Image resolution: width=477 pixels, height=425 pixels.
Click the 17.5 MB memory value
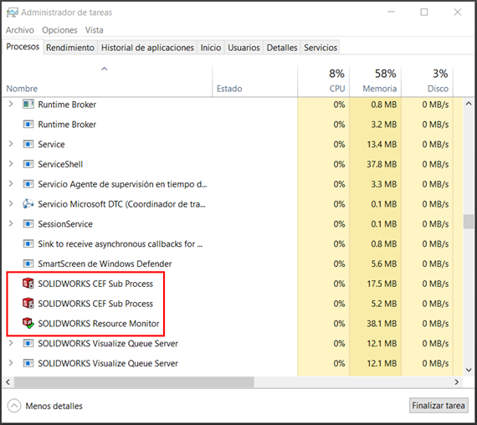coord(382,284)
